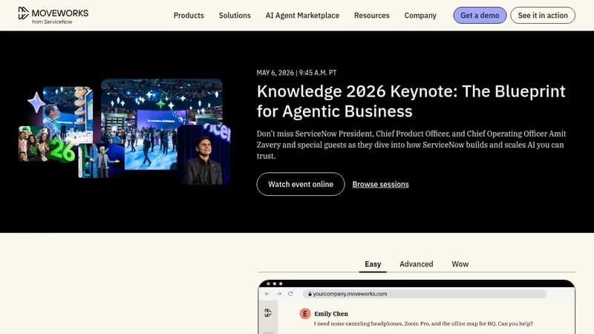
Task: Click the See it in action button
Action: pyautogui.click(x=543, y=16)
